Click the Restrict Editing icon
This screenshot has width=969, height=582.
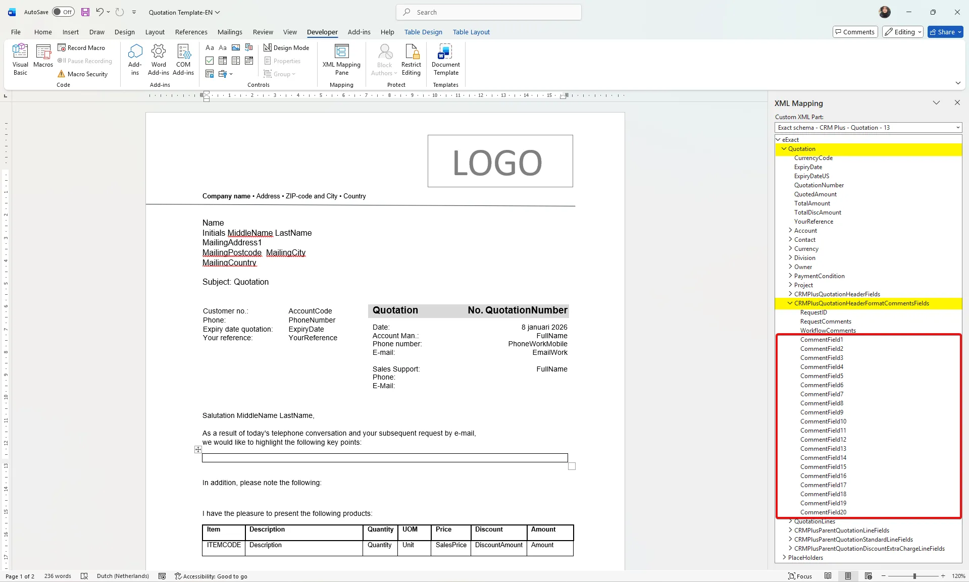(411, 59)
